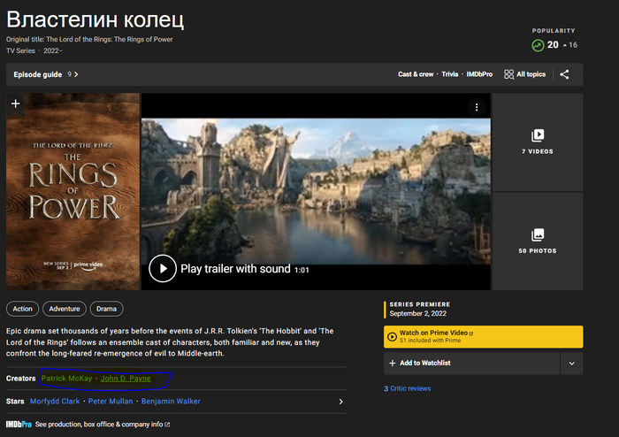This screenshot has height=437, width=619.
Task: Play the trailer with sound
Action: (163, 268)
